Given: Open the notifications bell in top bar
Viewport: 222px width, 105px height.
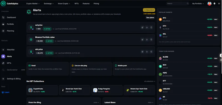Looking at the screenshot, I should (214, 4).
